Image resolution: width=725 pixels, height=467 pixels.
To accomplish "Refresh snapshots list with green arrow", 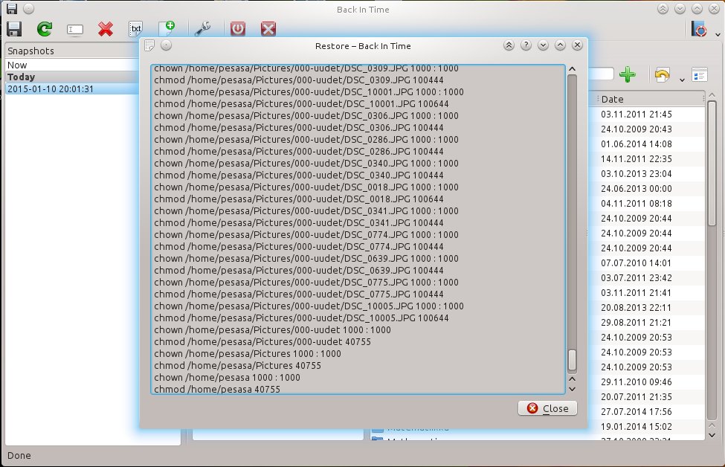I will point(45,29).
